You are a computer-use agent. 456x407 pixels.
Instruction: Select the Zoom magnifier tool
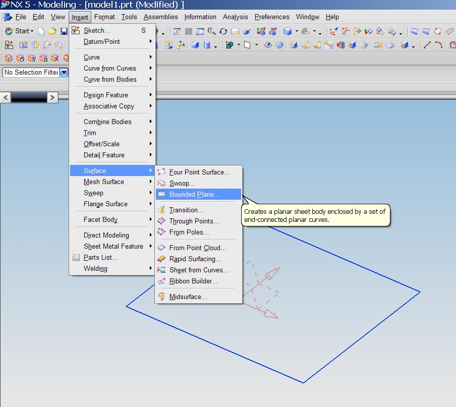pos(212,31)
